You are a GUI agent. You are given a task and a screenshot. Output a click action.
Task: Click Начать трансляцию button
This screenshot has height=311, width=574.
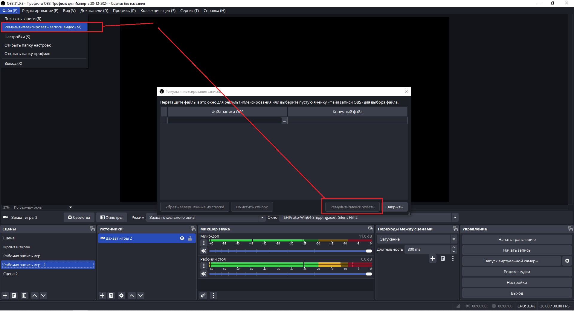(x=517, y=239)
